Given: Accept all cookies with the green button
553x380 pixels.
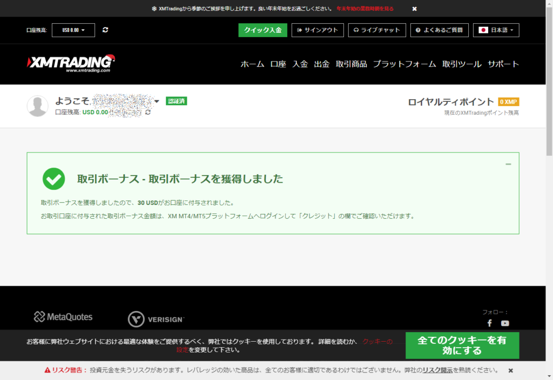Looking at the screenshot, I should pyautogui.click(x=462, y=345).
